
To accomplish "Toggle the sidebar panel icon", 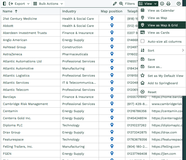I will coord(4,4).
